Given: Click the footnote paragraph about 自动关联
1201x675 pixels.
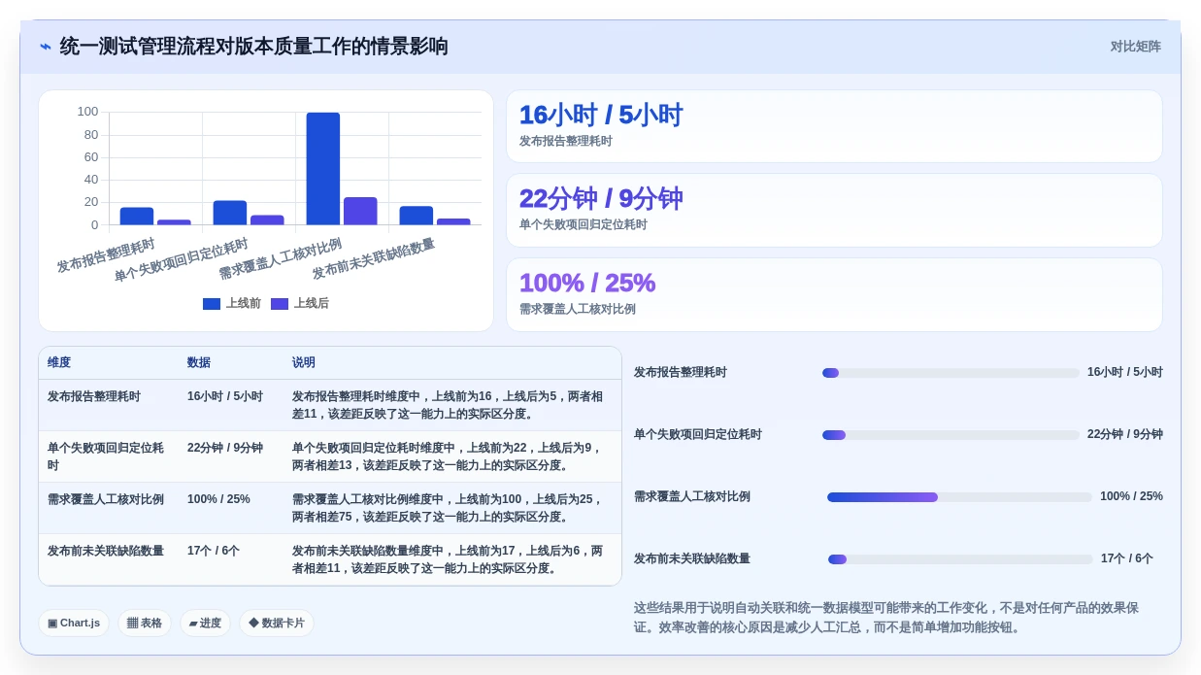Looking at the screenshot, I should pos(886,618).
